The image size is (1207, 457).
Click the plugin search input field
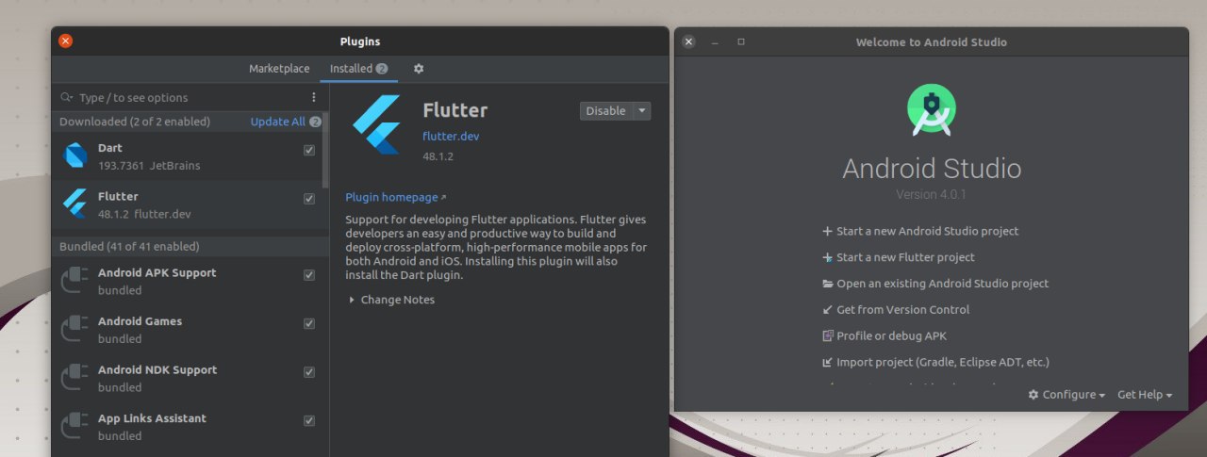[x=184, y=97]
